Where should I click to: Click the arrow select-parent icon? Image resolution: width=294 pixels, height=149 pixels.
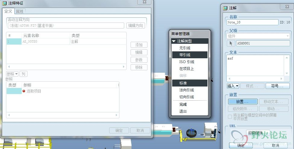coord(231,43)
